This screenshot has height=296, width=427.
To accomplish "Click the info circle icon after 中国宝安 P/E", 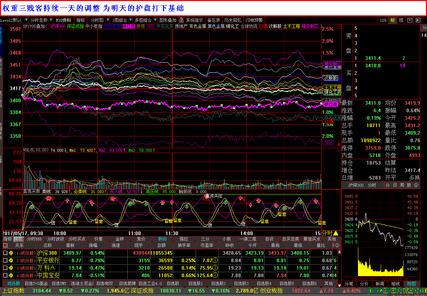I will coord(216,275).
